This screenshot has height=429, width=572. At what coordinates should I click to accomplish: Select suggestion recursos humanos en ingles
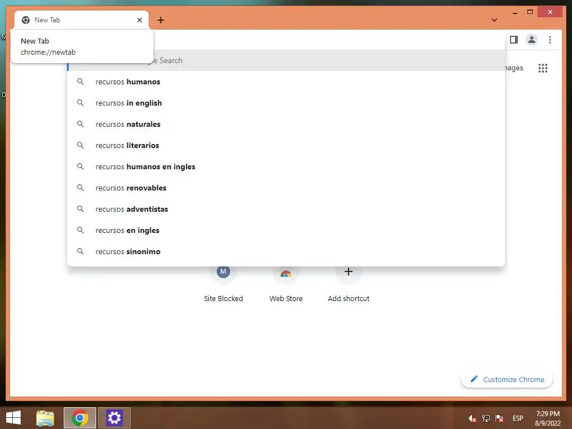(286, 166)
